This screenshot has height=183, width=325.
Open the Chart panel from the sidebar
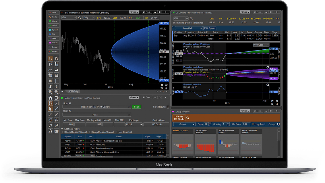[x=53, y=13]
